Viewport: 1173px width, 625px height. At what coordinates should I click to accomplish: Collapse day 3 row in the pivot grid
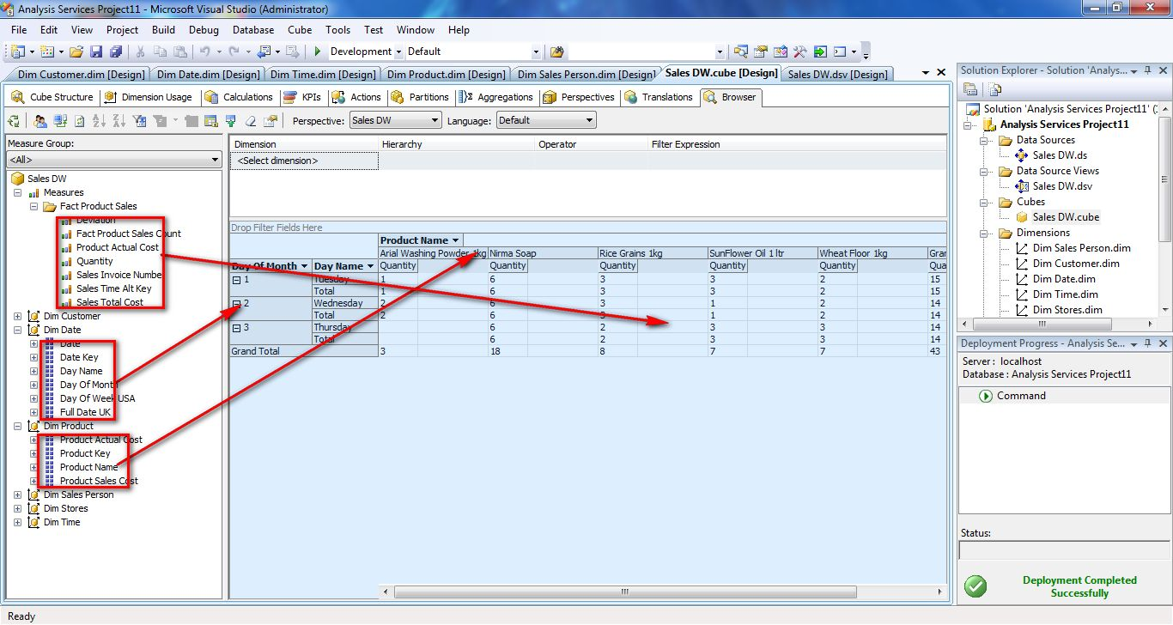click(x=236, y=328)
